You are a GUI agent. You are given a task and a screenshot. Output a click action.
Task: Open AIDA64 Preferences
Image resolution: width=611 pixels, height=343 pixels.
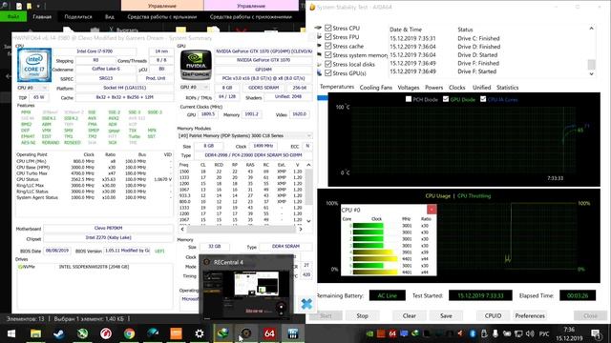(530, 315)
